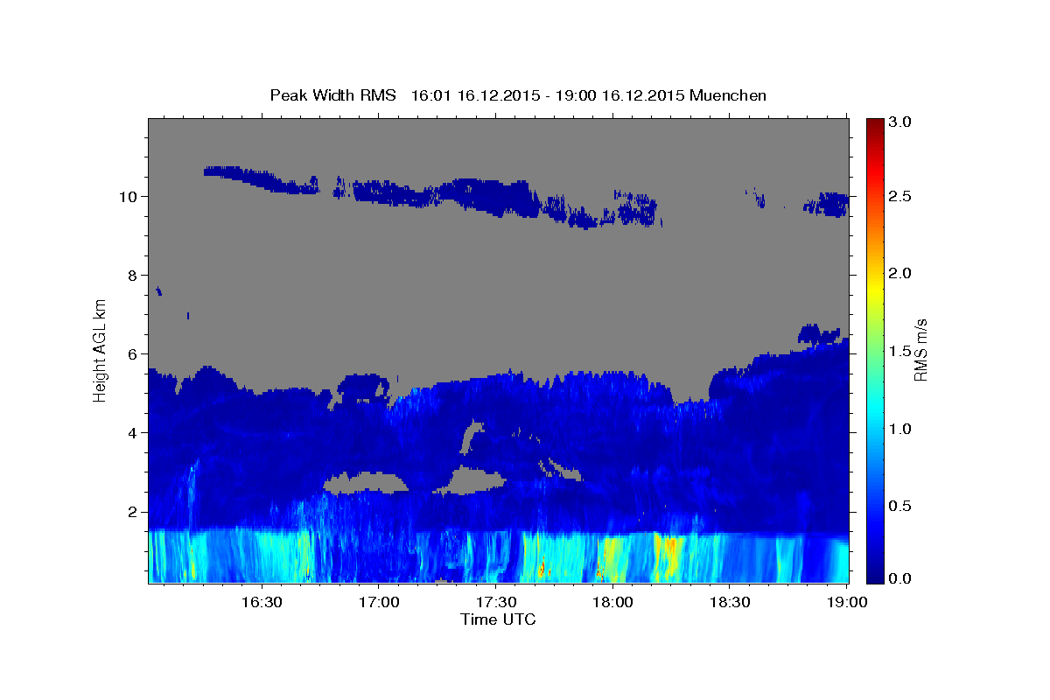Click the colorbar label '0.5'
This screenshot has width=1050, height=700.
click(900, 506)
